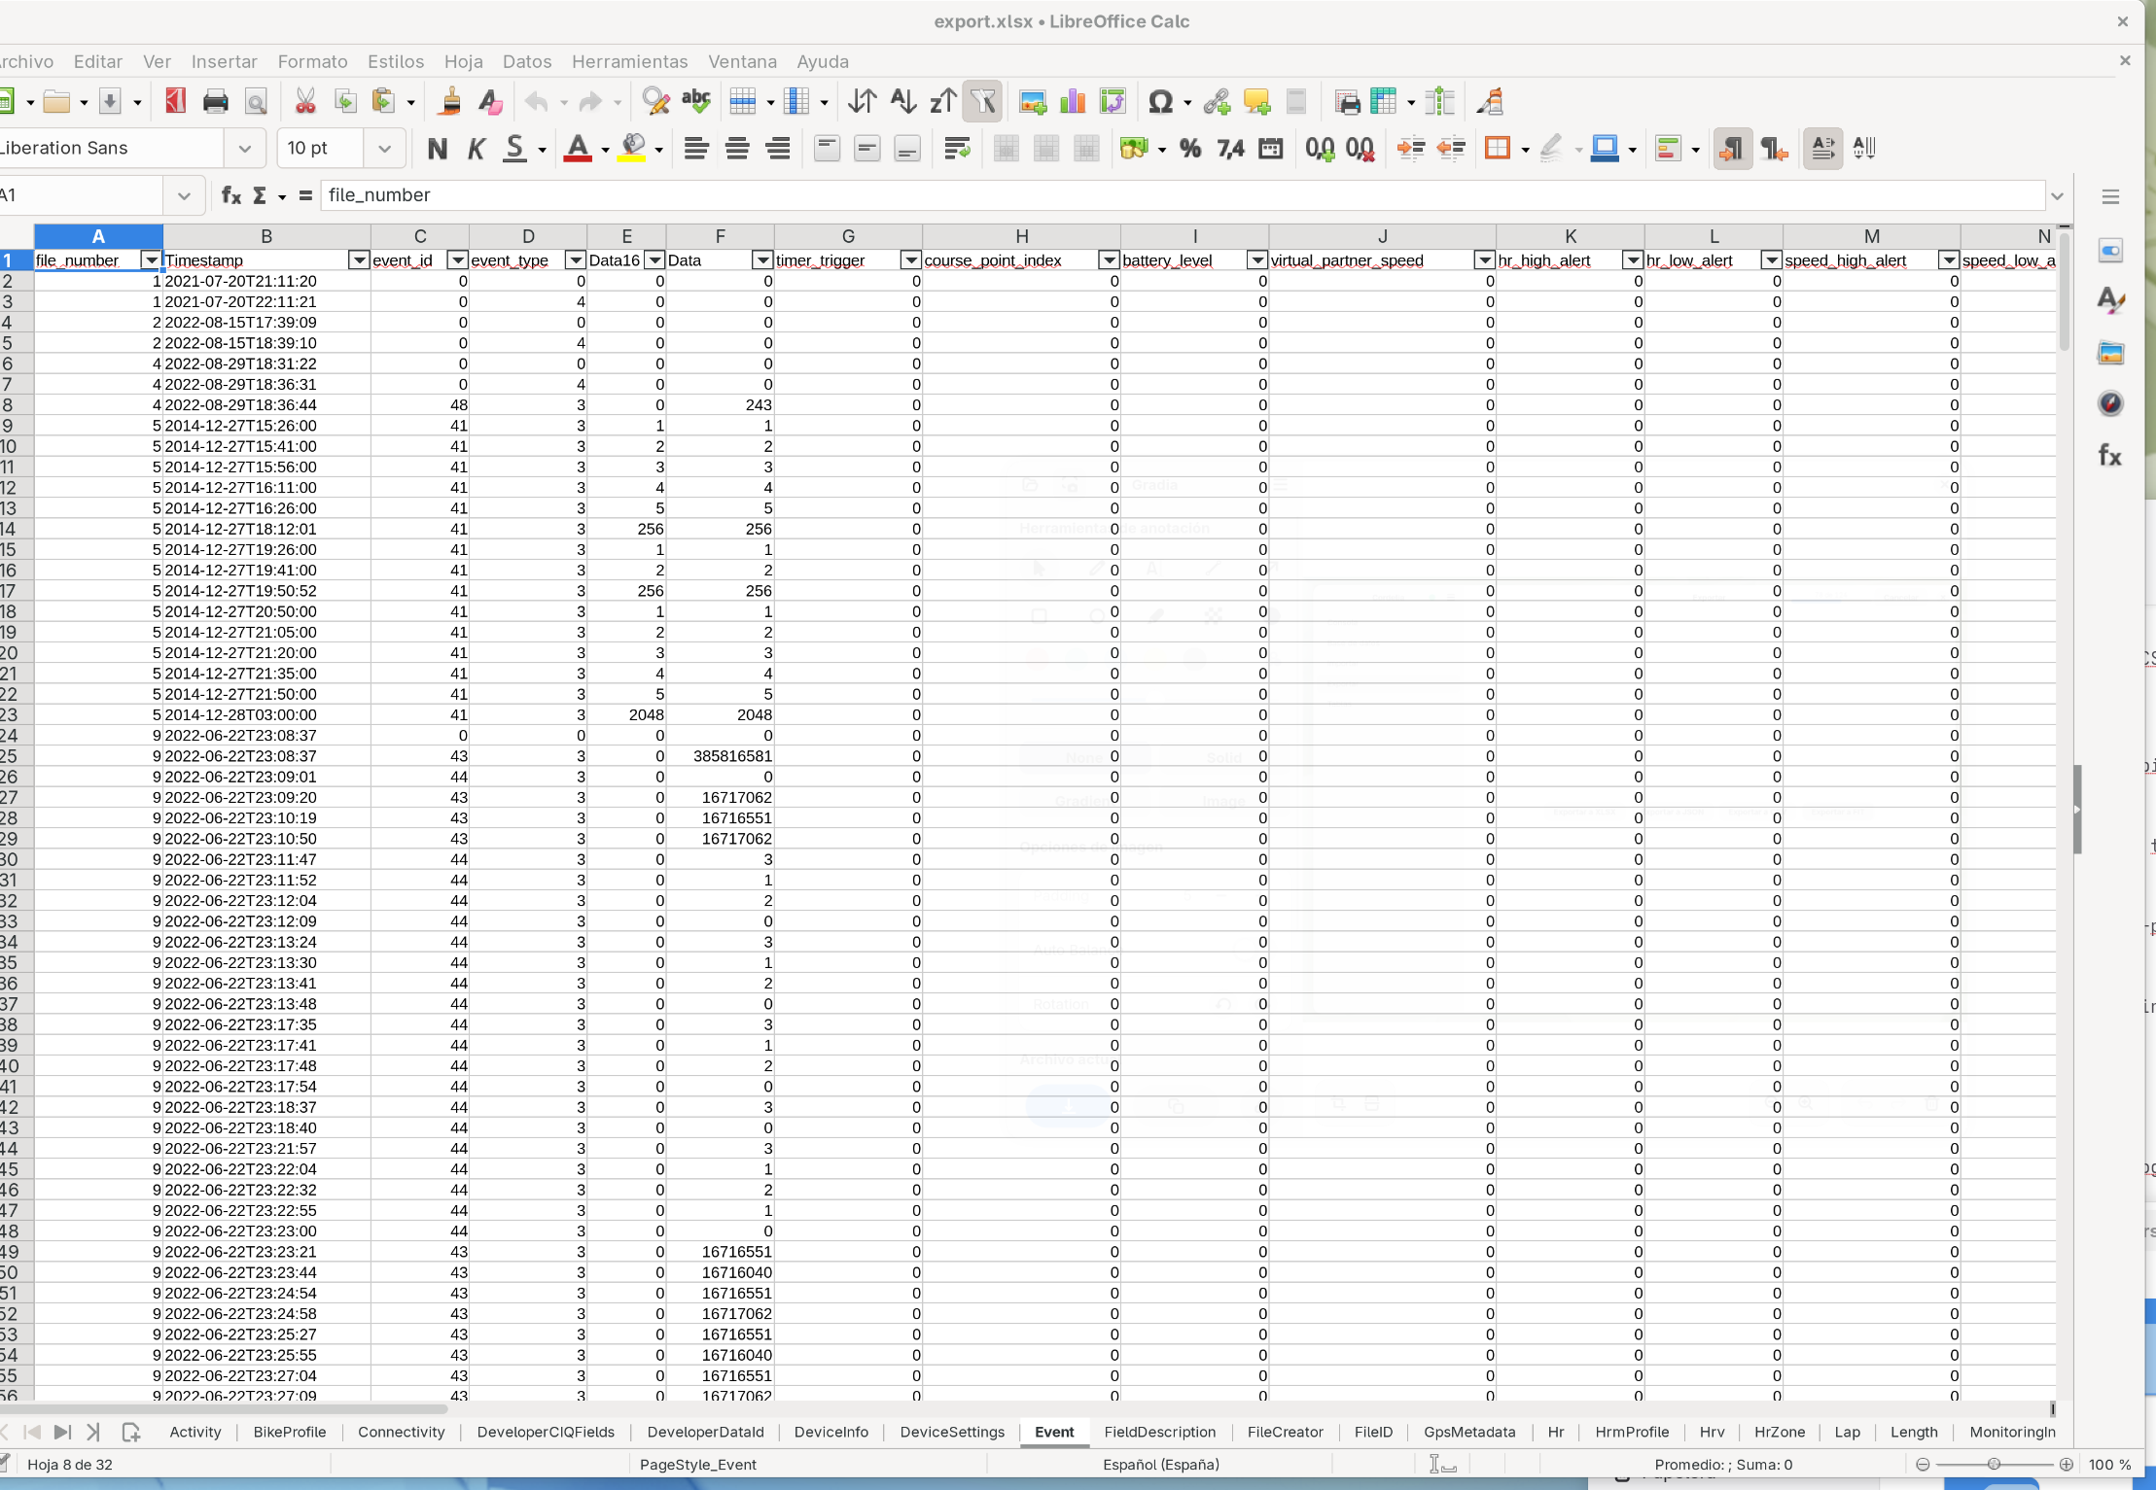
Task: Insert a chart with the chart icon
Action: coord(1073,101)
